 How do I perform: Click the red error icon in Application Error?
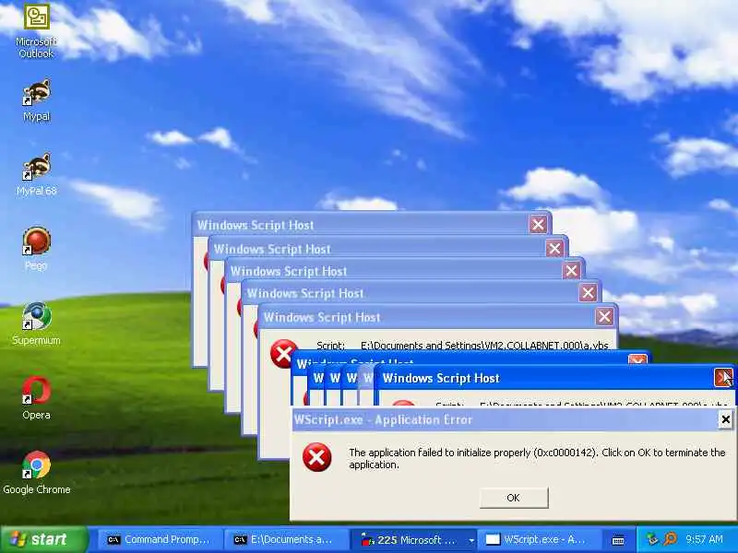(x=316, y=457)
